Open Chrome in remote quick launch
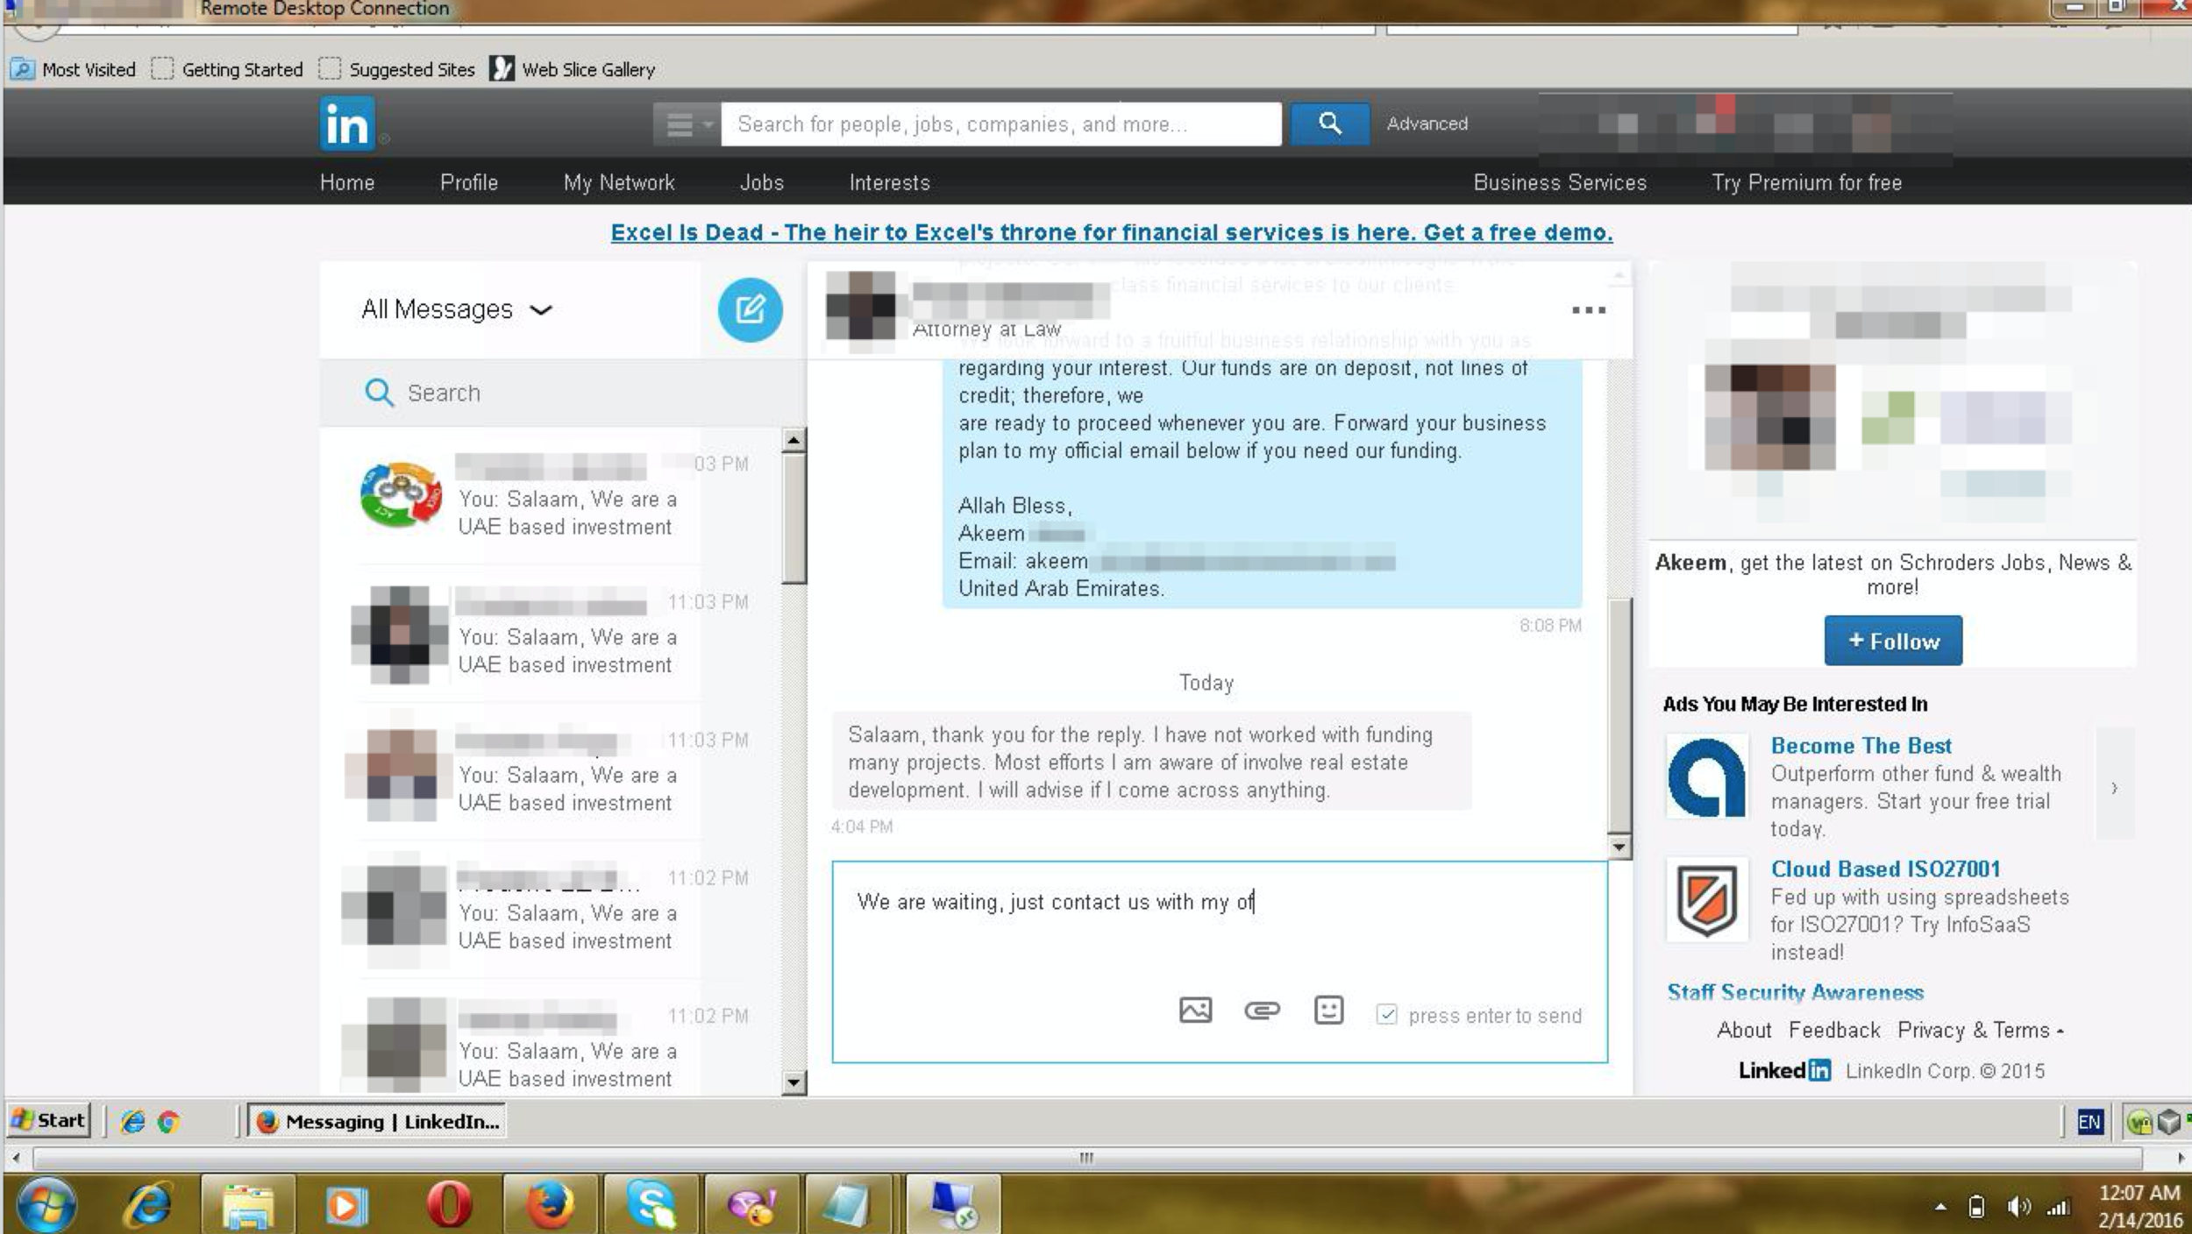Image resolution: width=2192 pixels, height=1234 pixels. tap(168, 1122)
